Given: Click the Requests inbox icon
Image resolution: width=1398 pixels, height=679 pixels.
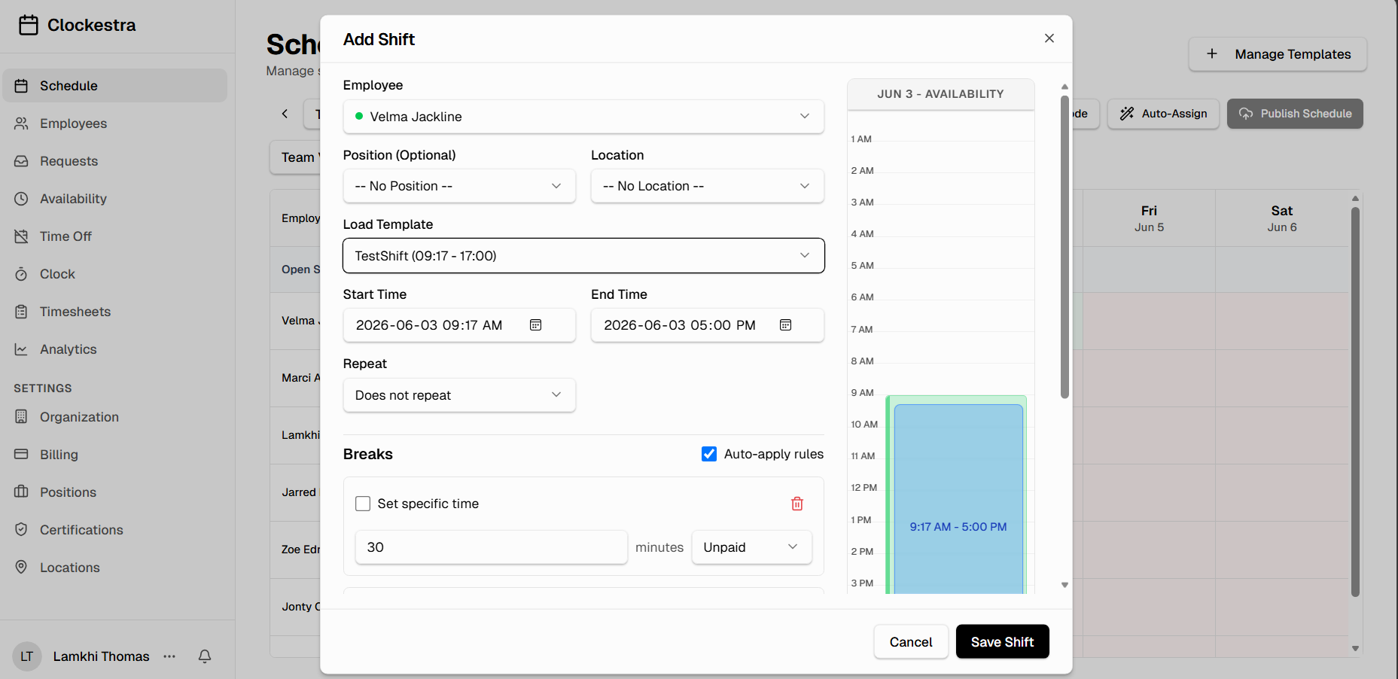Looking at the screenshot, I should click(21, 161).
